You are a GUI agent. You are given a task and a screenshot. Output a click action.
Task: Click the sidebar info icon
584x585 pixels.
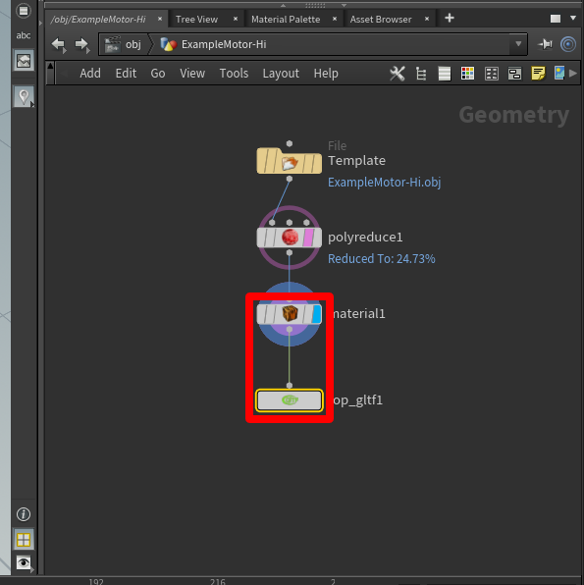[24, 514]
